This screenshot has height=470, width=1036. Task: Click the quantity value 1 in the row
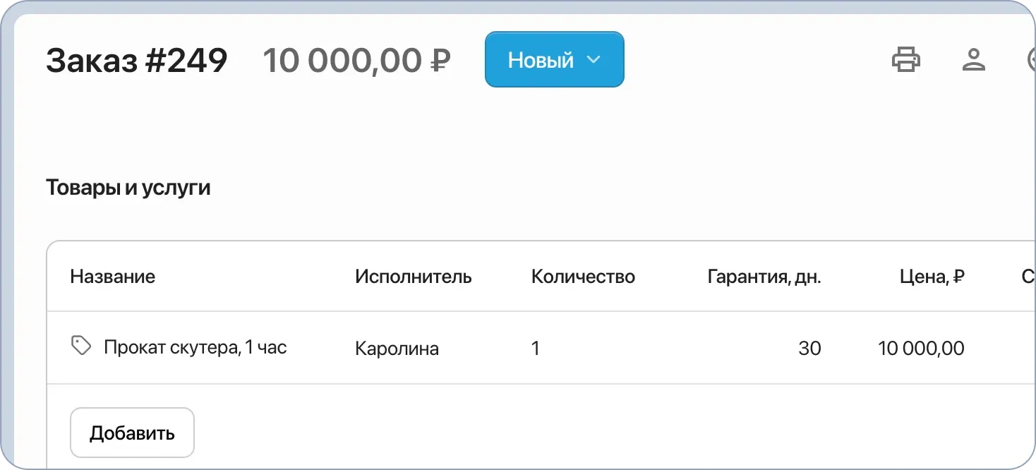point(536,348)
